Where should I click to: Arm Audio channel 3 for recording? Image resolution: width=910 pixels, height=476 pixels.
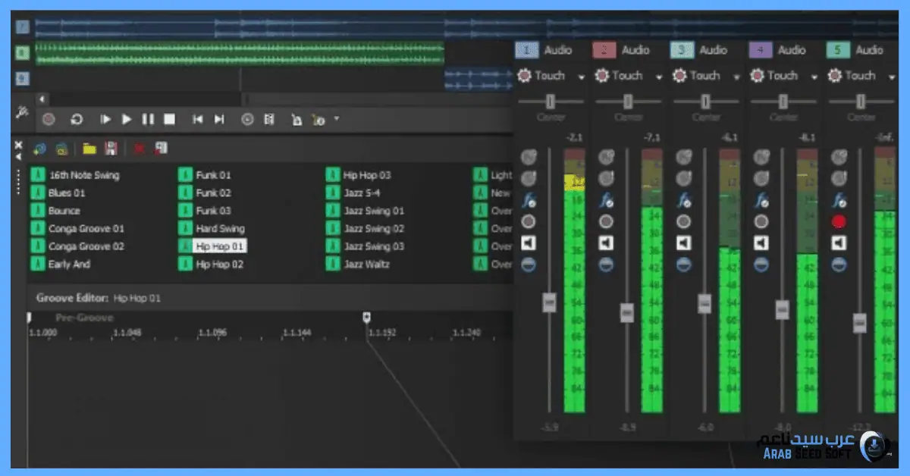click(x=683, y=222)
